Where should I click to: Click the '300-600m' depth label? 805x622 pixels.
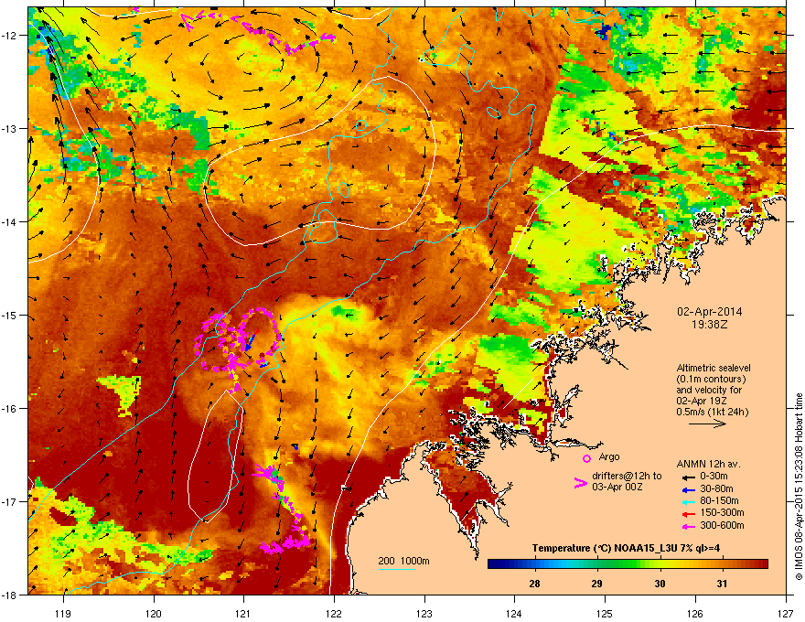[x=722, y=526]
